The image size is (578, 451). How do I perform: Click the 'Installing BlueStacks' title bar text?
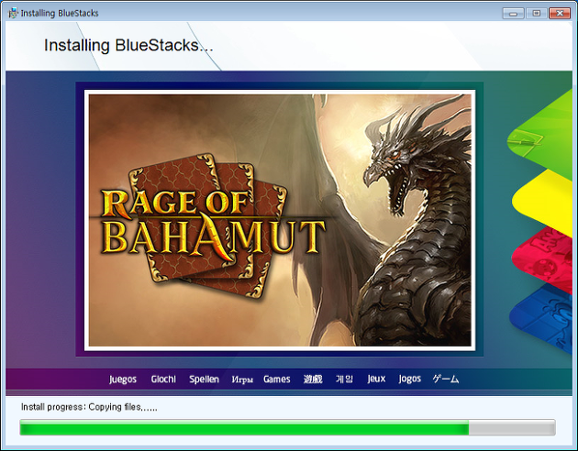tap(60, 13)
